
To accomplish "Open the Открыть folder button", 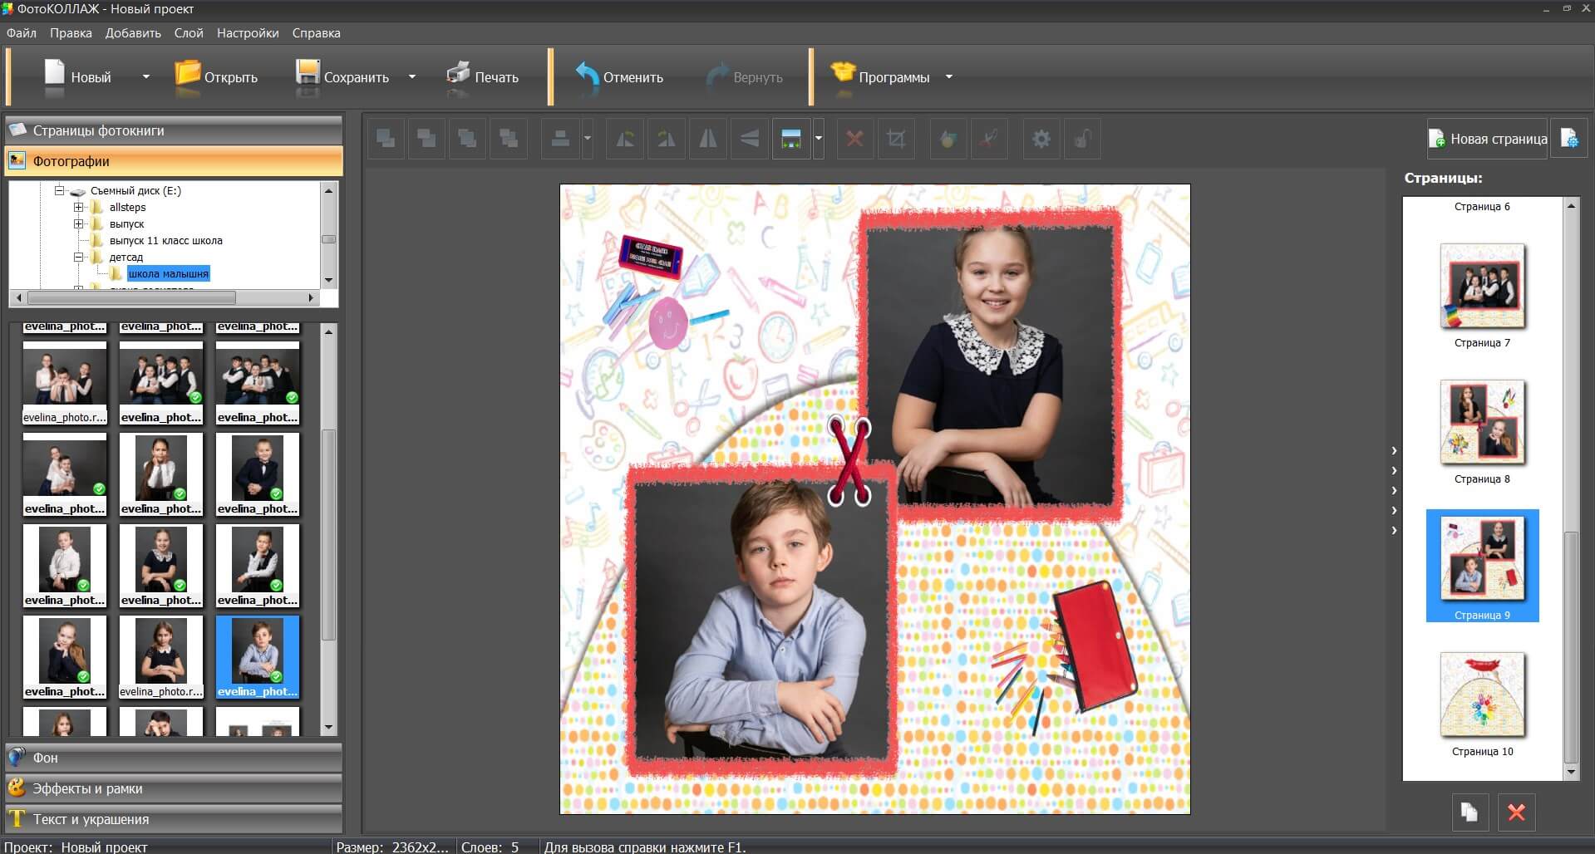I will point(216,76).
